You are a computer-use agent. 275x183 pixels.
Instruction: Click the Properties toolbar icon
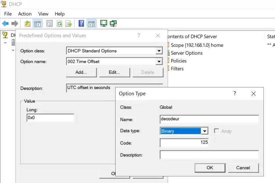(x=50, y=23)
